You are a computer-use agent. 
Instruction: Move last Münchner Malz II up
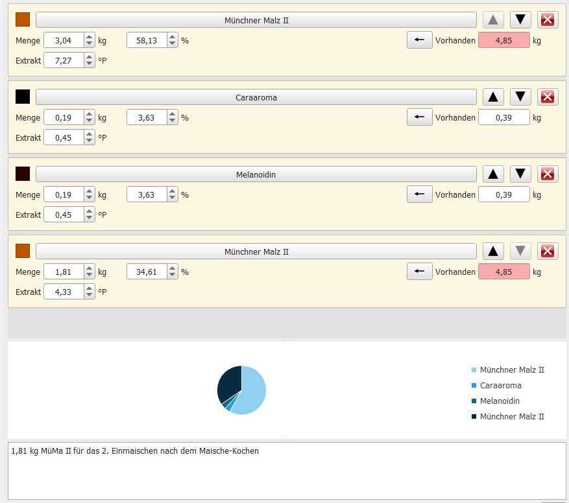tap(494, 251)
